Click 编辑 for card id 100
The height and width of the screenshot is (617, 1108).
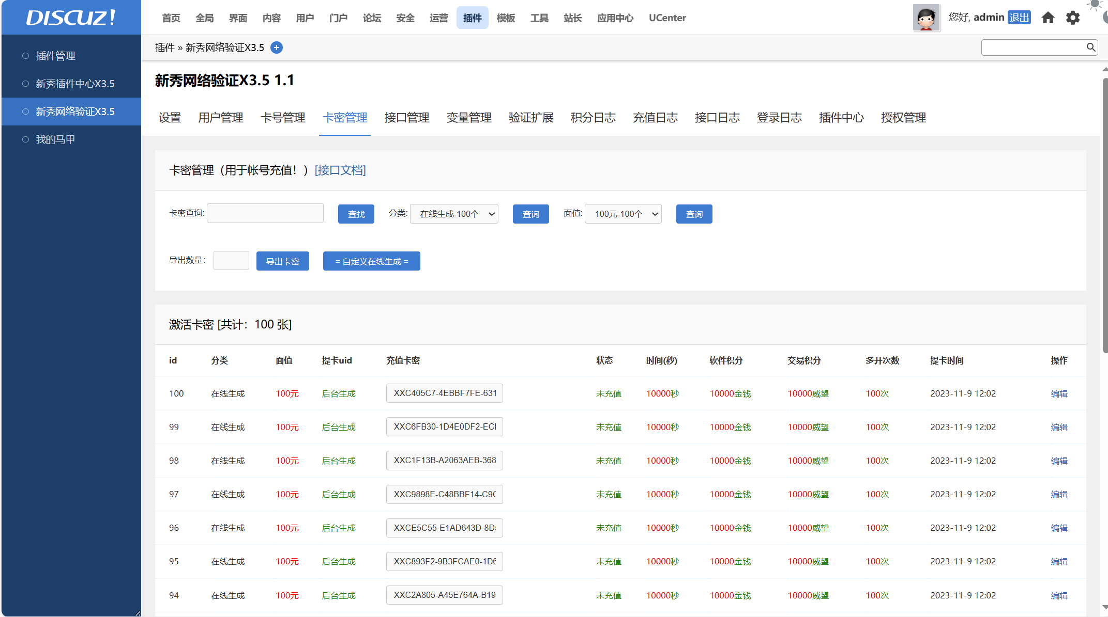pos(1059,393)
